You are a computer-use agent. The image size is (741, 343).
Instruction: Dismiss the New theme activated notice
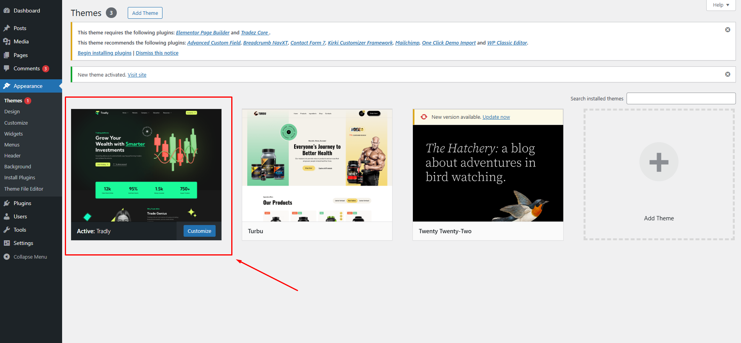pyautogui.click(x=728, y=74)
